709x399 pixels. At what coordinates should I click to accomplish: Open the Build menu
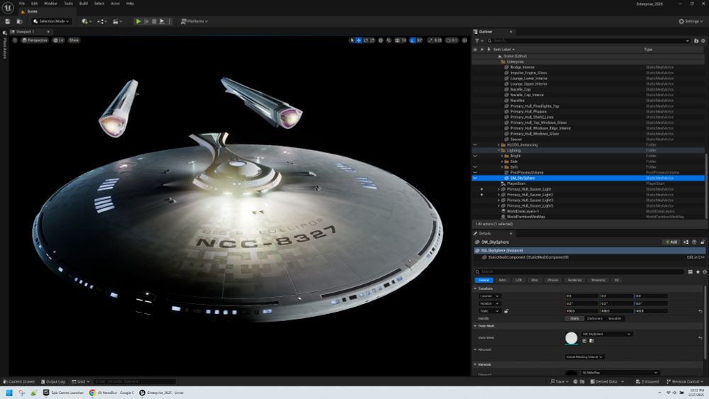pyautogui.click(x=84, y=3)
